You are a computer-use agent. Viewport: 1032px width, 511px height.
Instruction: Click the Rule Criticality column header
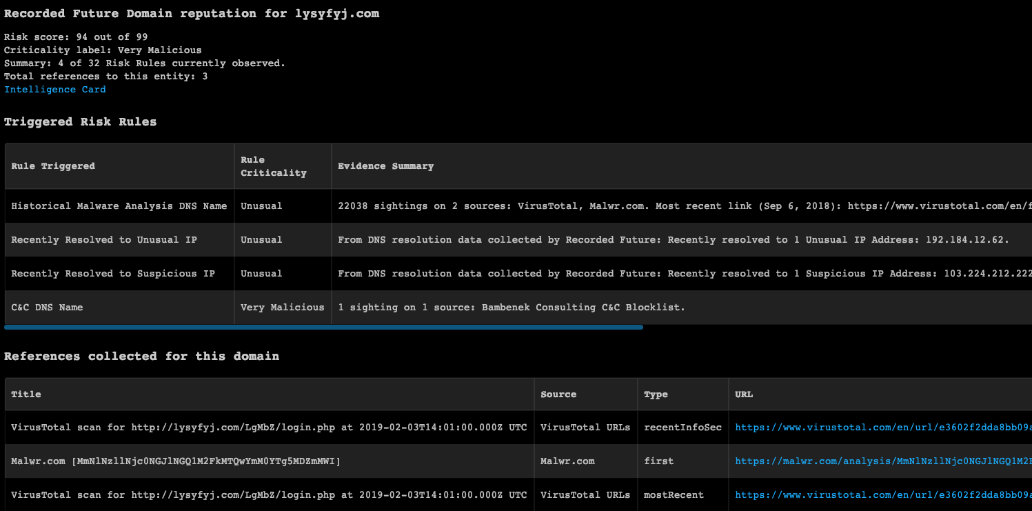273,166
